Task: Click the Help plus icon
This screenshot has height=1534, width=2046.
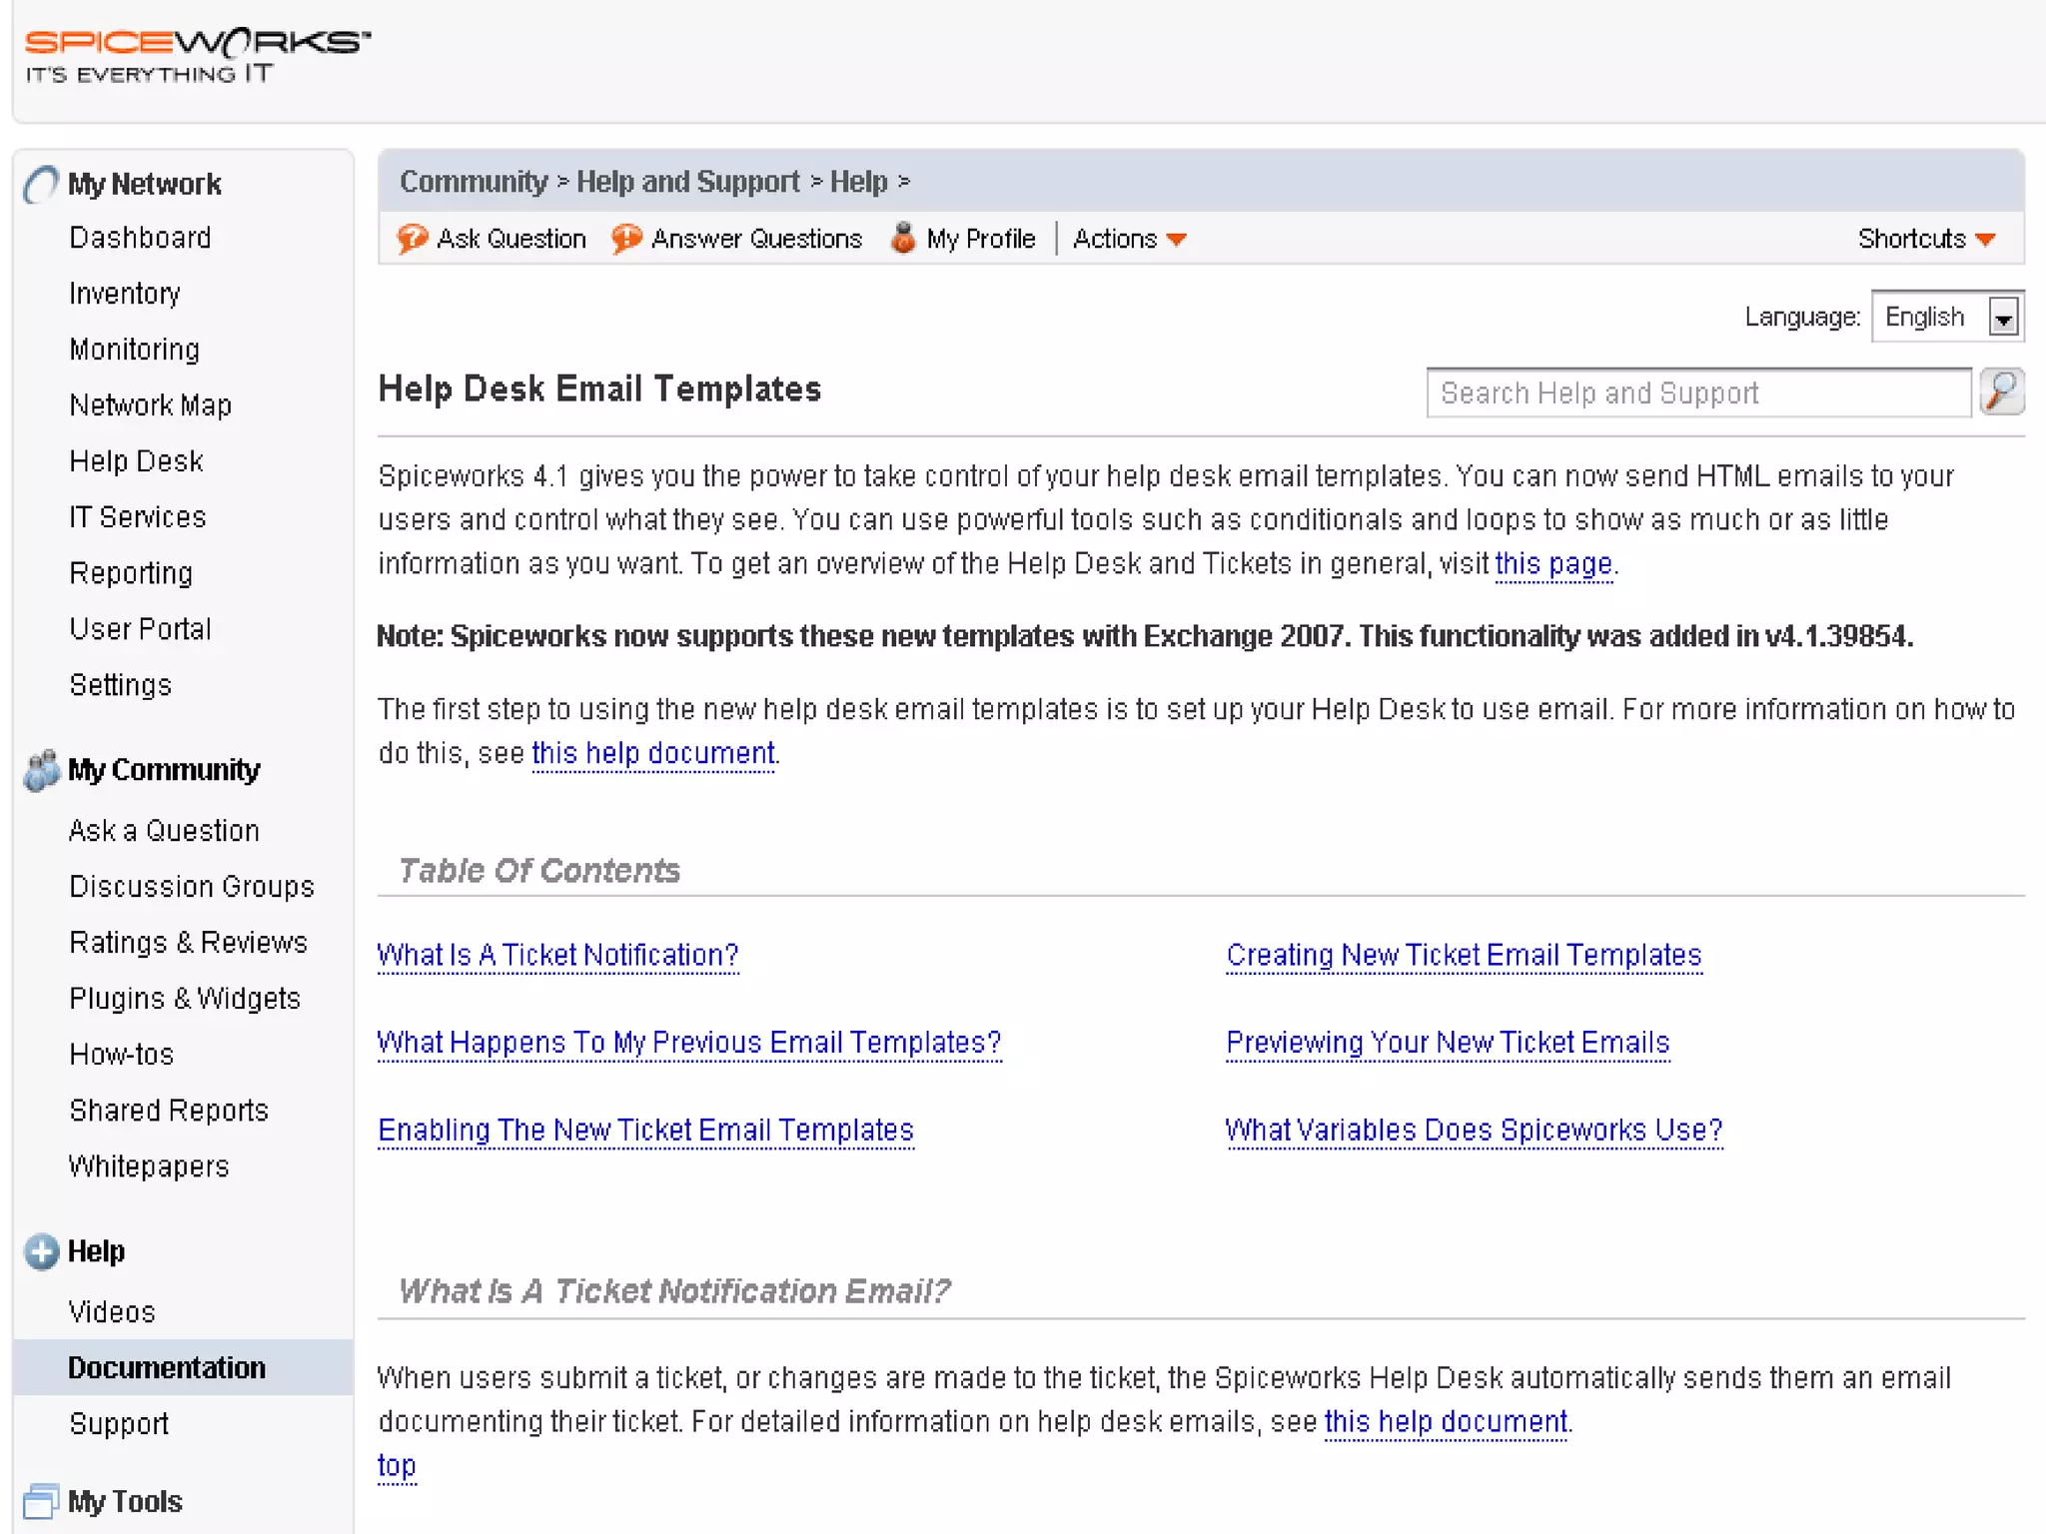Action: coord(41,1251)
